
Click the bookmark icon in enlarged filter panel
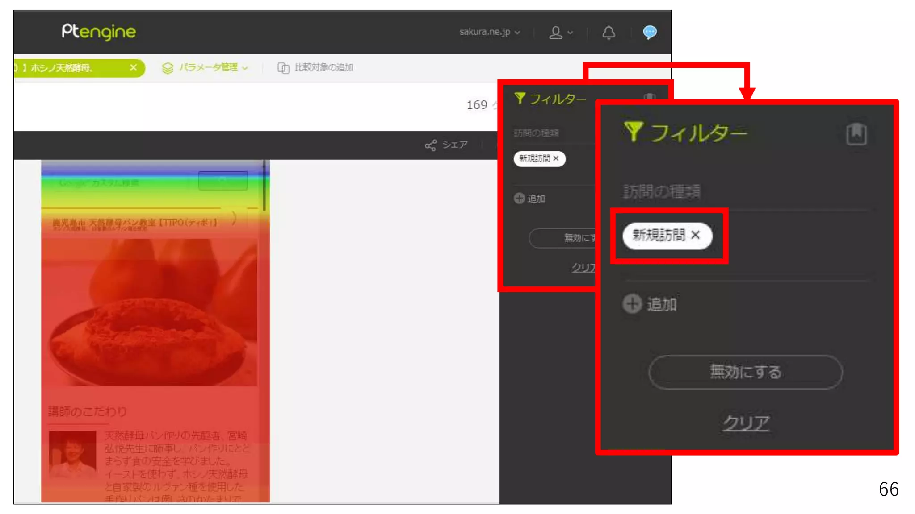click(856, 134)
